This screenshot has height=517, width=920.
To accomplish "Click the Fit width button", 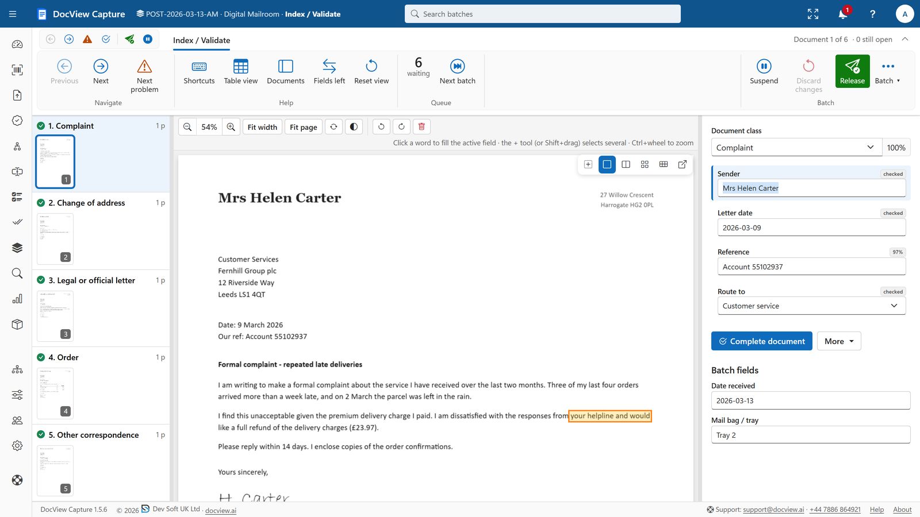I will tap(262, 127).
